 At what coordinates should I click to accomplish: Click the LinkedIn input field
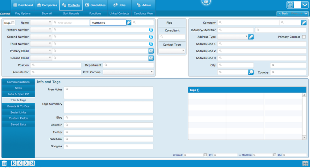108,125
